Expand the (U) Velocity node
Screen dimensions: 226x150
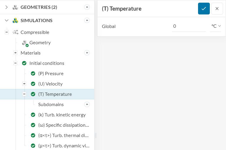pos(24,84)
